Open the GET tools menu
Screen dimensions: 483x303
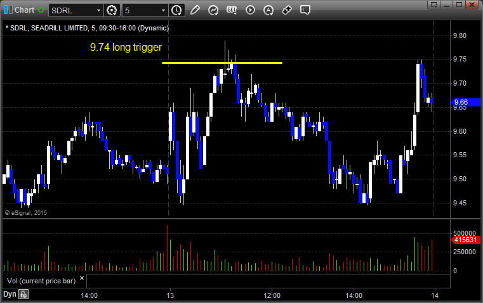pyautogui.click(x=232, y=10)
